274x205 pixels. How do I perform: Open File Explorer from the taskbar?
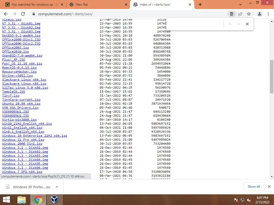pos(22,200)
